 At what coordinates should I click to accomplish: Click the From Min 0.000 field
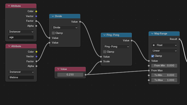point(164,66)
